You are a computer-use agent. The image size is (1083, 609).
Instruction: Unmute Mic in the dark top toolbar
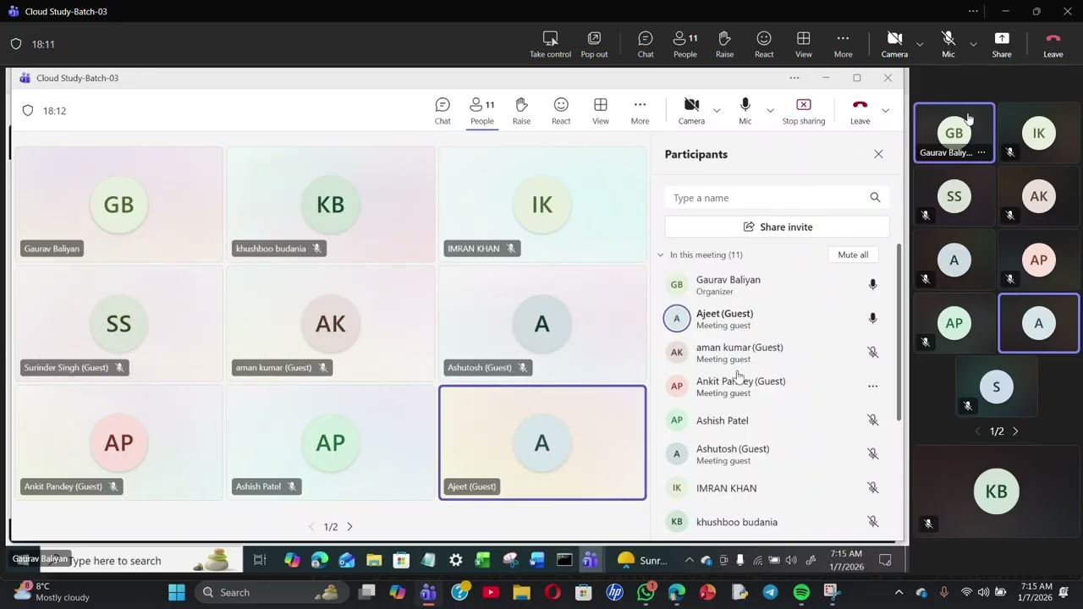pyautogui.click(x=948, y=44)
